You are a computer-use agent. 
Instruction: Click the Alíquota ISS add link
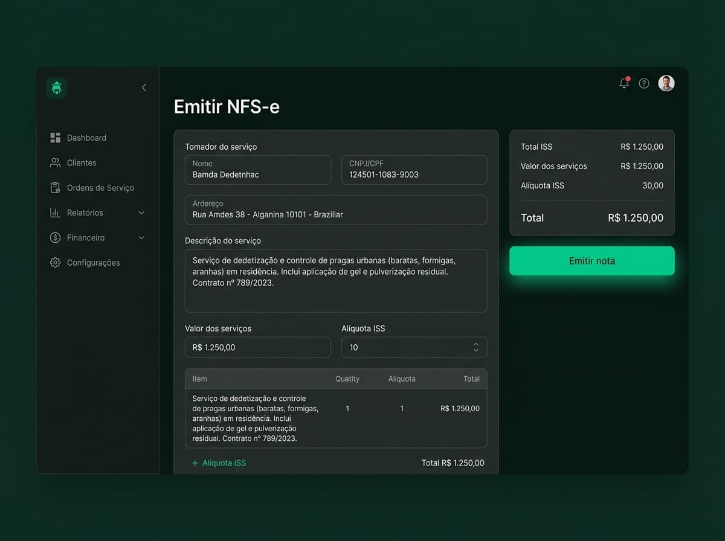tap(219, 463)
